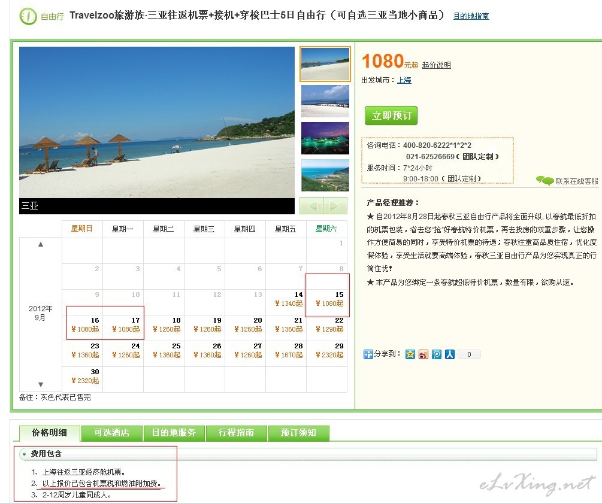Image resolution: width=602 pixels, height=504 pixels.
Task: Share to QQ Zone star icon
Action: click(x=410, y=354)
